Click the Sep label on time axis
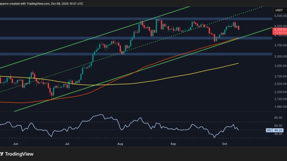The width and height of the screenshot is (287, 161). coord(173,143)
